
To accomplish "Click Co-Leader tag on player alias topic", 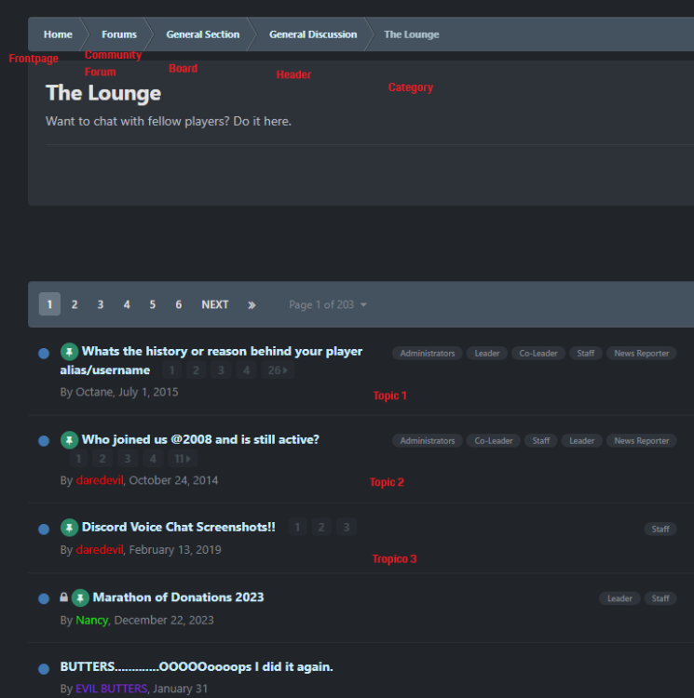I will 538,354.
